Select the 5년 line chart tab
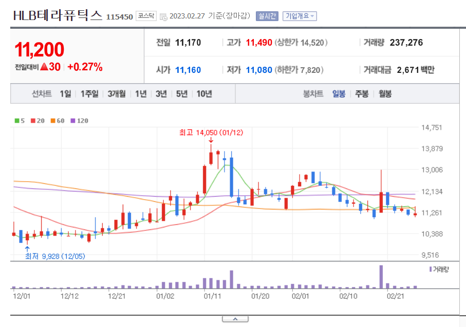 point(181,94)
